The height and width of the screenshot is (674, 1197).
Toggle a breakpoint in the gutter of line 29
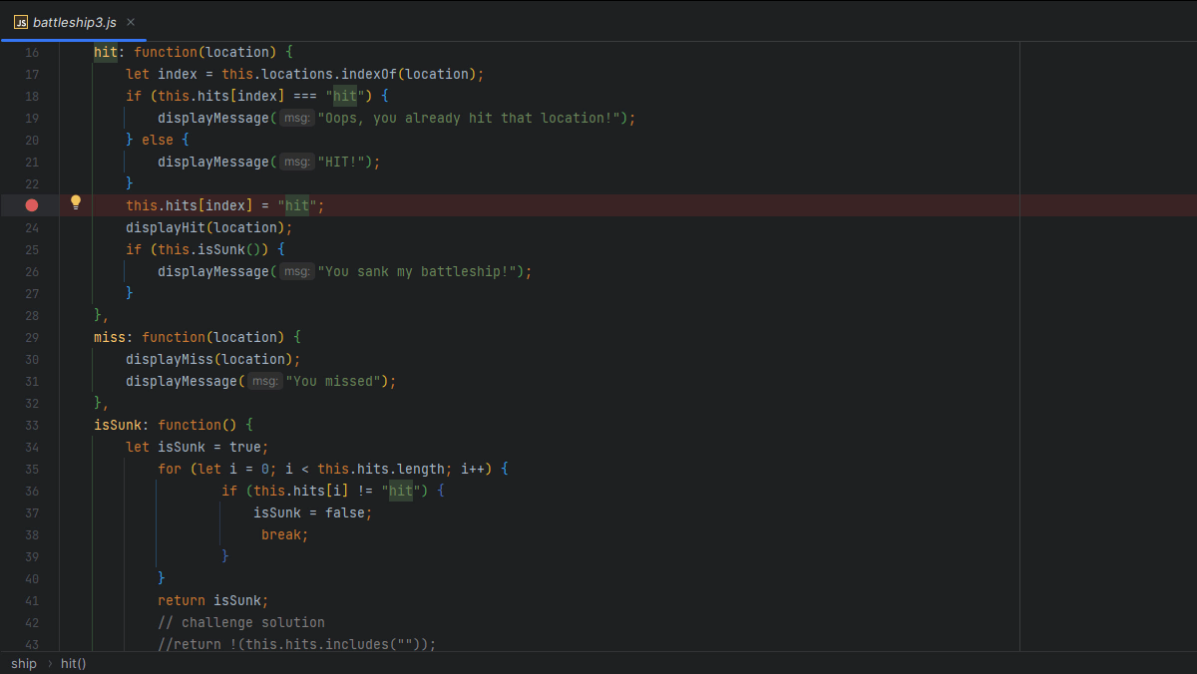(32, 337)
